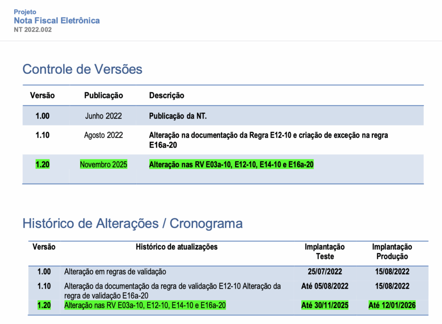Screen dimensions: 442x324
Task: Click the 'Descrição' column header
Action: pos(167,95)
